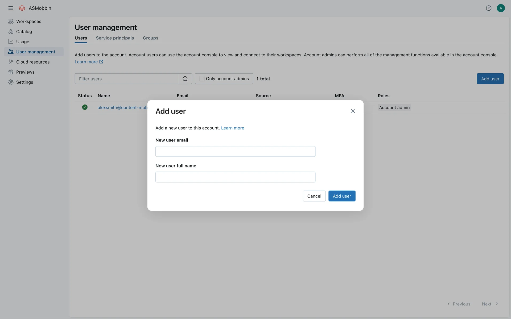Click Learn more link in dialog
511x319 pixels.
[232, 128]
